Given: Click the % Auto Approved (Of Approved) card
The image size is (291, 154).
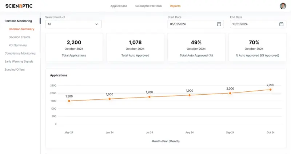Looking at the screenshot, I should point(257,48).
